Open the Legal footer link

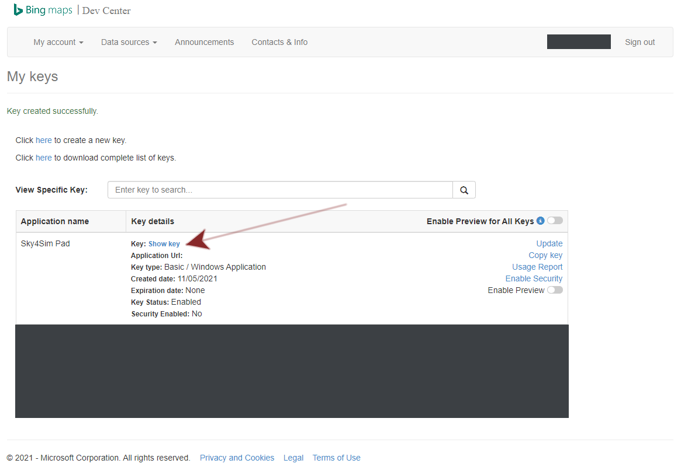coord(293,458)
